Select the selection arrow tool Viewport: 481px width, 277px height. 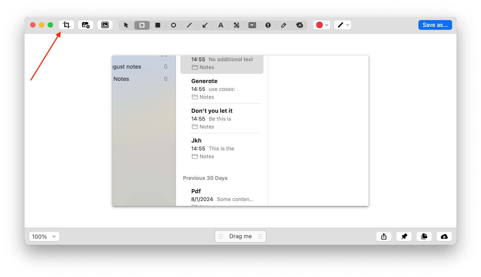click(x=126, y=25)
